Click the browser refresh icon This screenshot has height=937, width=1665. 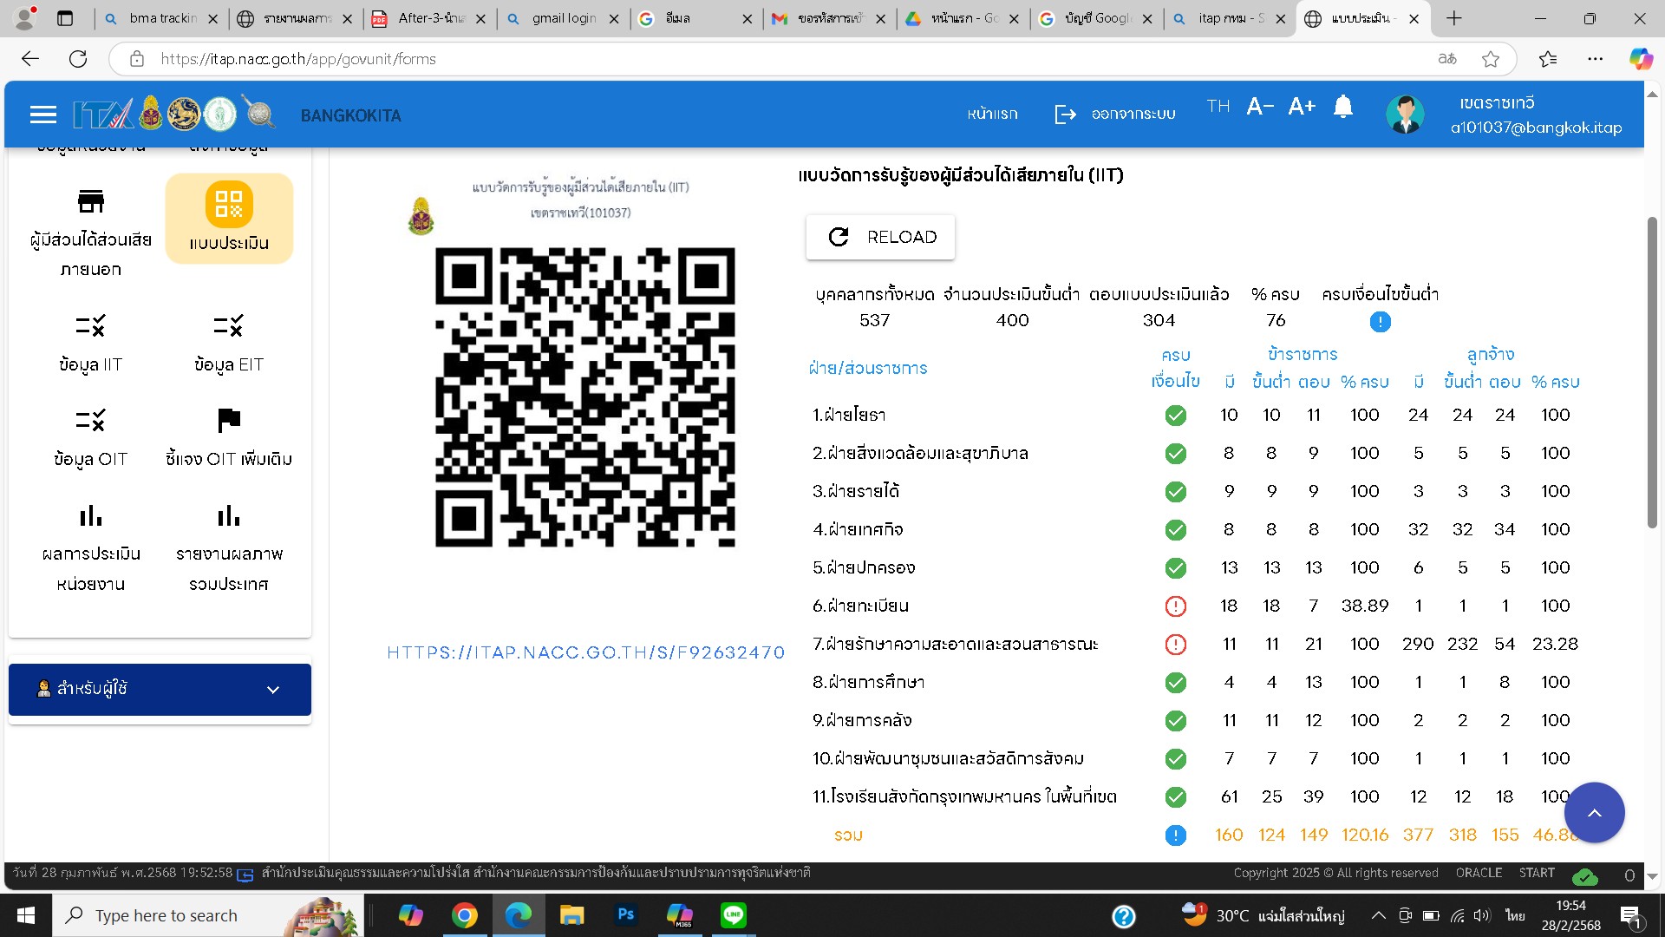pyautogui.click(x=78, y=59)
